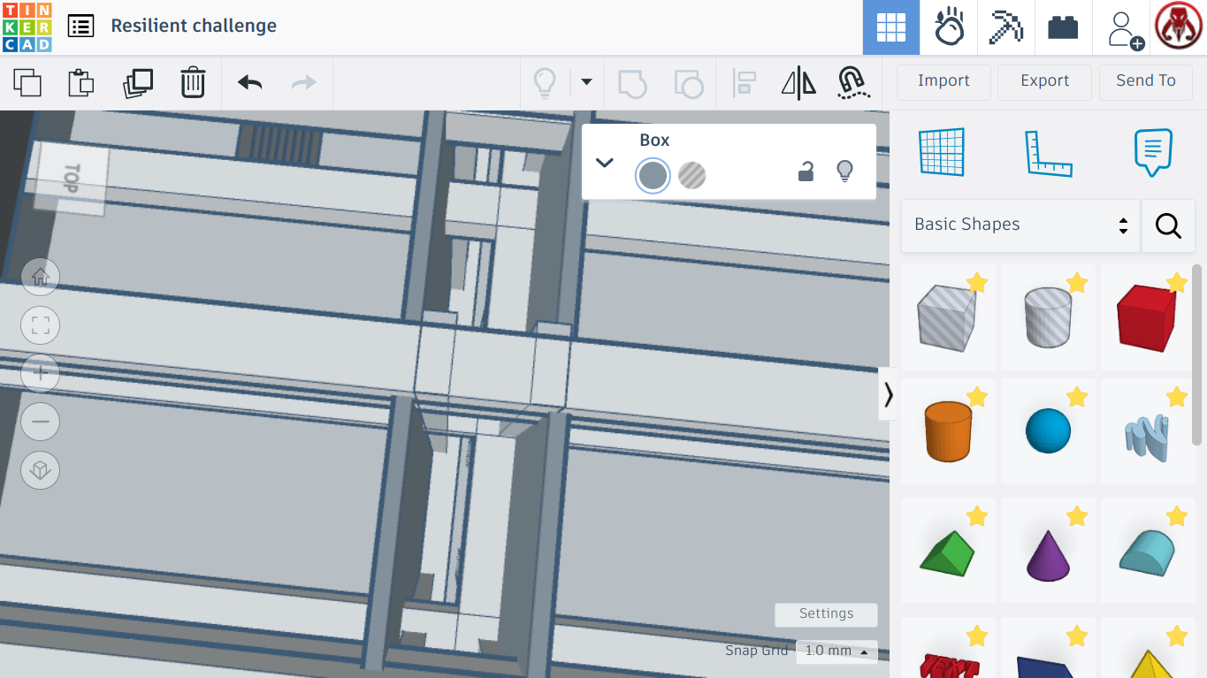
Task: Open the Notes tool
Action: [1153, 152]
